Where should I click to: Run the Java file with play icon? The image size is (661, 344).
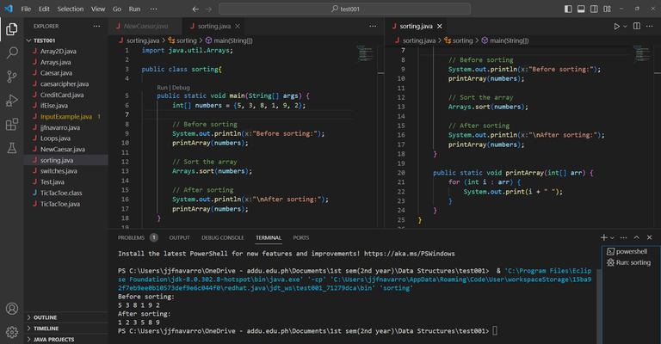(x=617, y=27)
